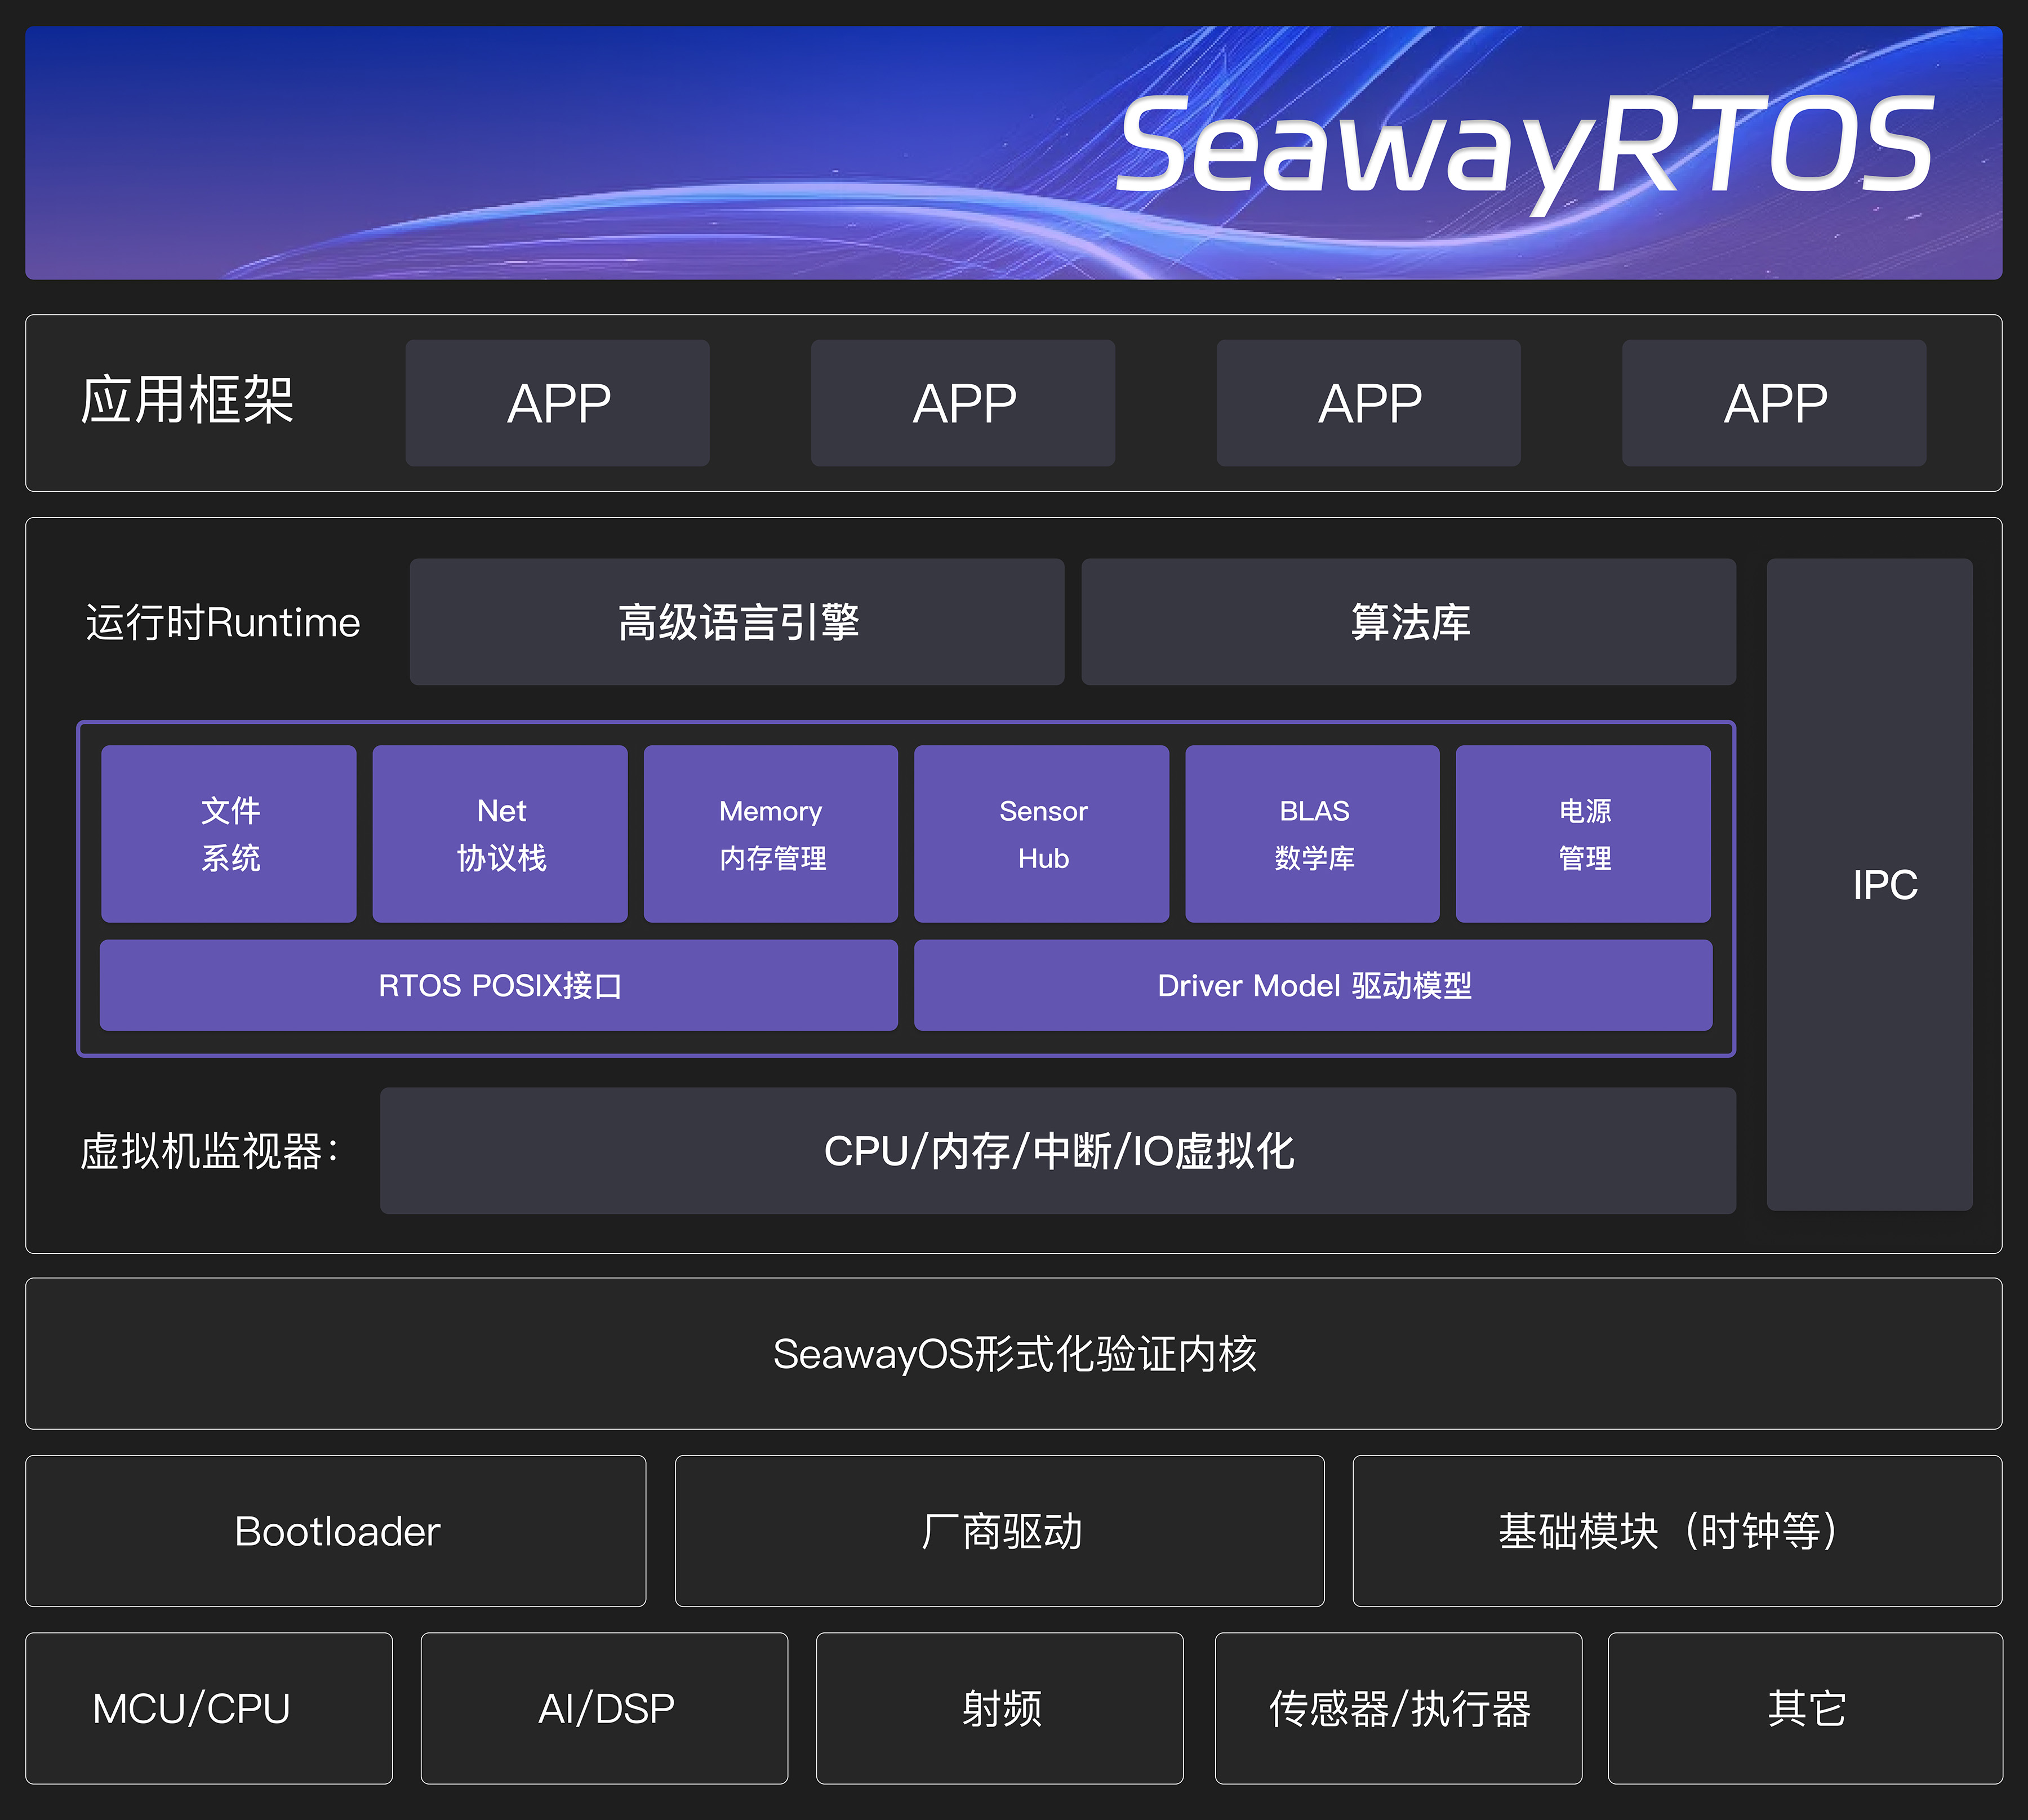Click the tall IPC block
The width and height of the screenshot is (2028, 1820).
[x=1870, y=885]
